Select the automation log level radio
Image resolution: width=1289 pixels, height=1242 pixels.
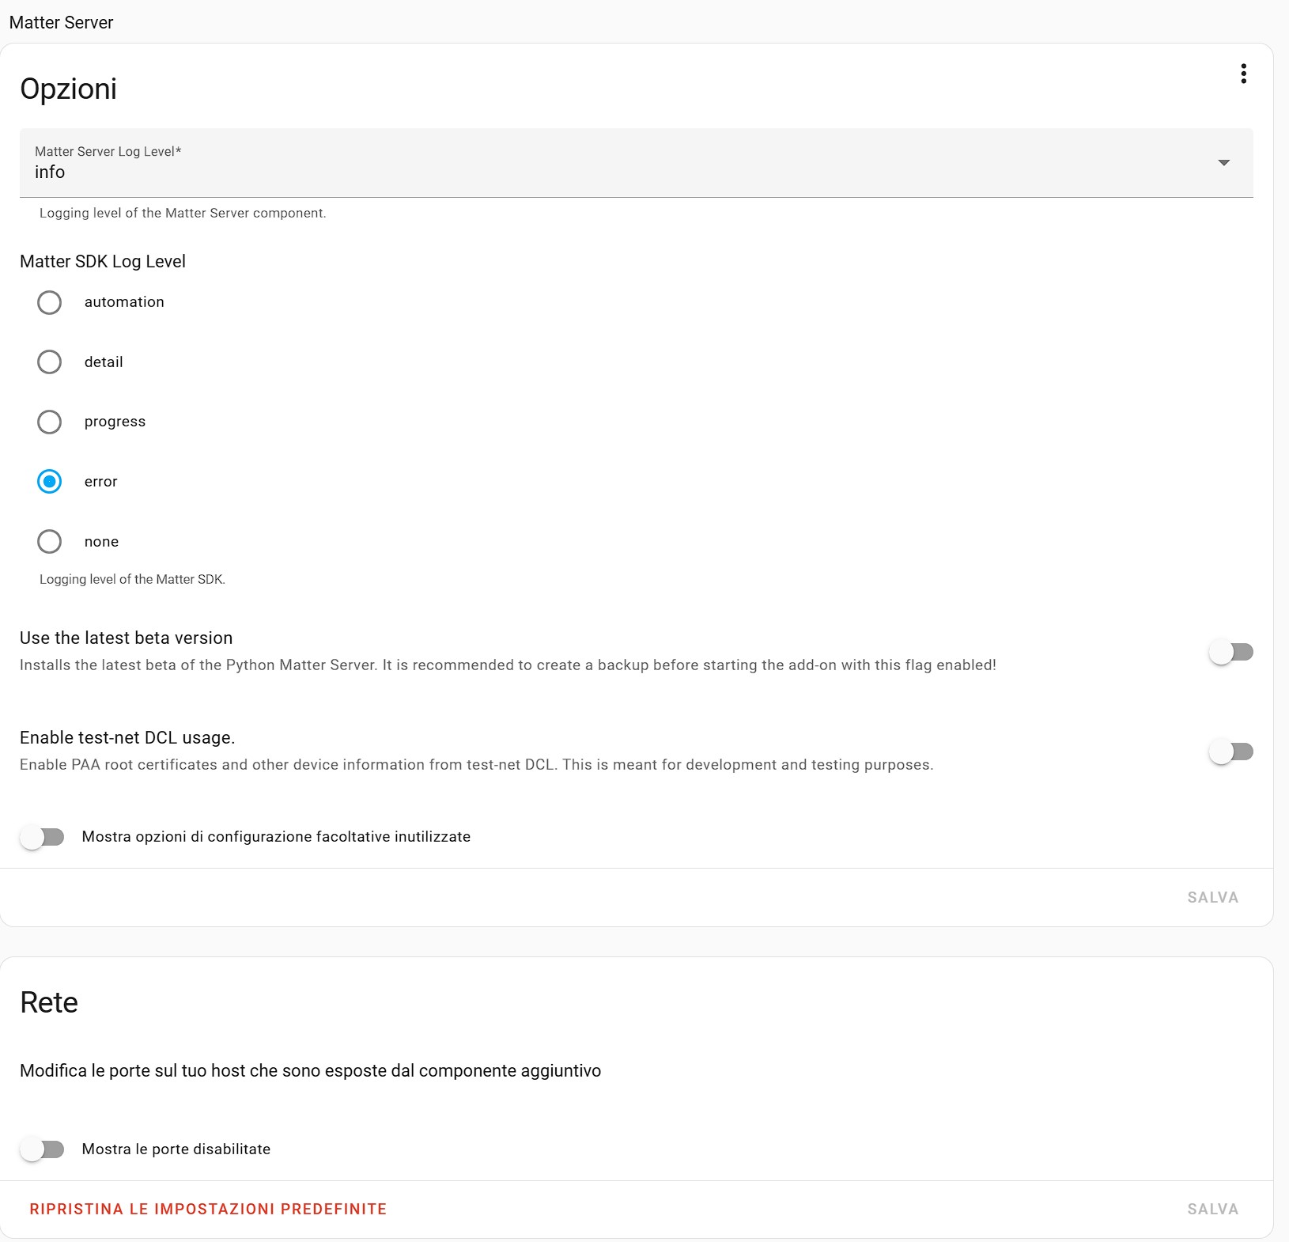point(49,302)
